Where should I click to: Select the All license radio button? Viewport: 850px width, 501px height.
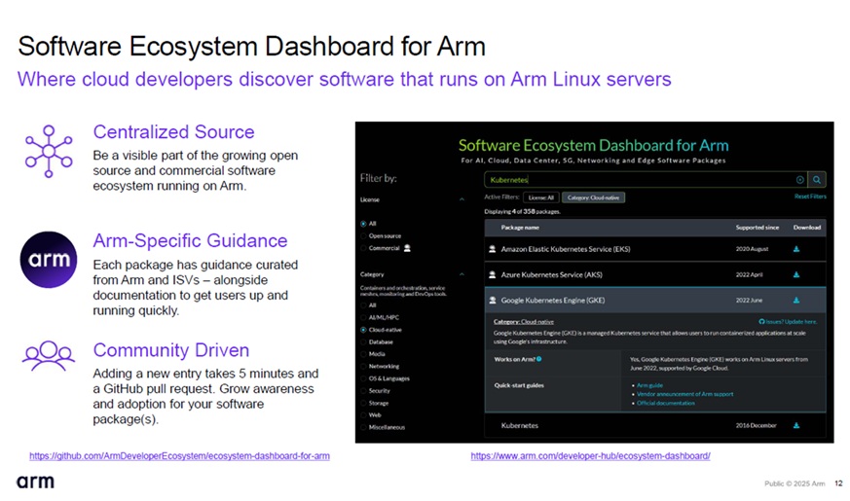pyautogui.click(x=363, y=224)
